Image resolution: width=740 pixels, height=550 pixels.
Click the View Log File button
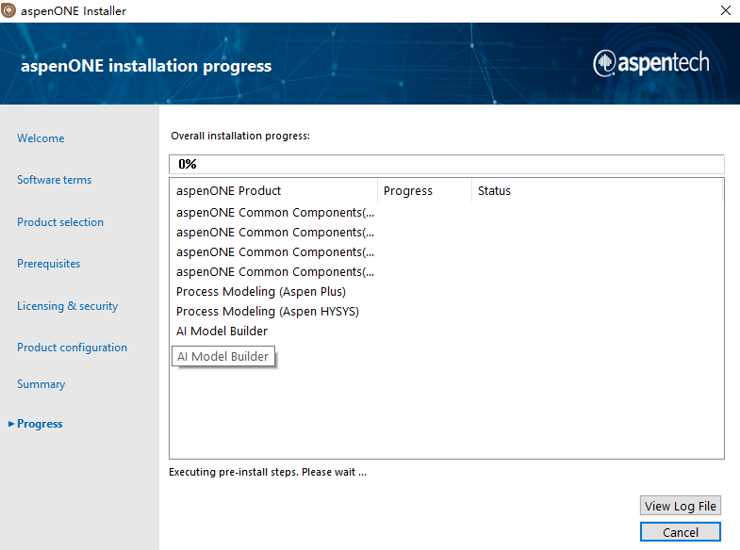[x=681, y=506]
